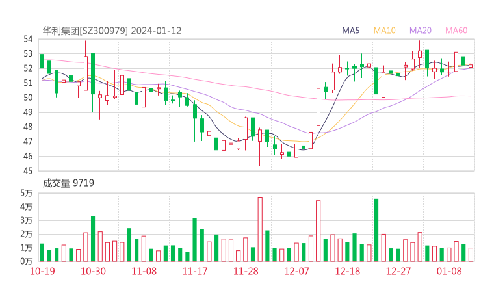Image resolution: width=481 pixels, height=286 pixels.
Task: Click the 5万 volume axis label
Action: point(27,193)
